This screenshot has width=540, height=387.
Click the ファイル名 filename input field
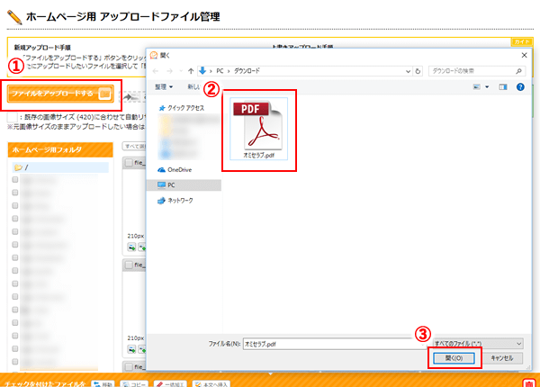333,343
